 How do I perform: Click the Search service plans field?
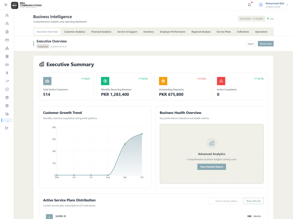tap(225, 201)
